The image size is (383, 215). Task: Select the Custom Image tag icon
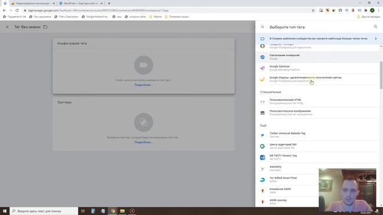pyautogui.click(x=262, y=113)
